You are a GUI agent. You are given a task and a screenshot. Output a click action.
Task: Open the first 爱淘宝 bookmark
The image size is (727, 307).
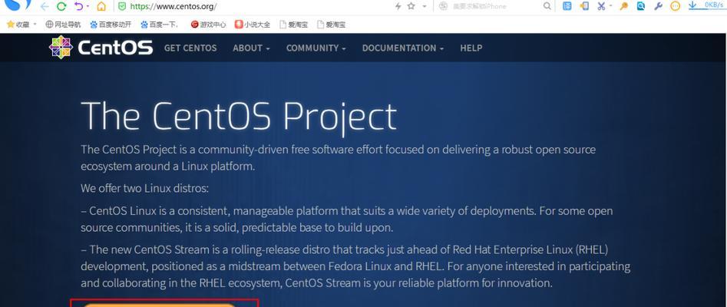point(293,25)
